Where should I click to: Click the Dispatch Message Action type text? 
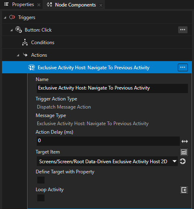click(64, 107)
